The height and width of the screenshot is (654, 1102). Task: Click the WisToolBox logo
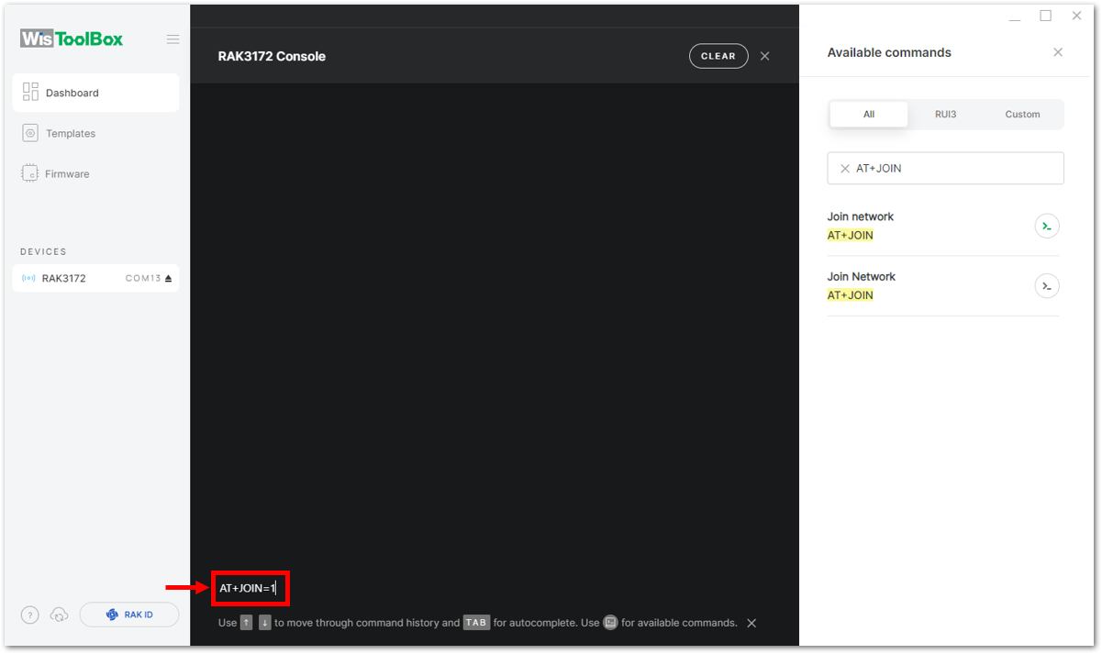[x=72, y=39]
